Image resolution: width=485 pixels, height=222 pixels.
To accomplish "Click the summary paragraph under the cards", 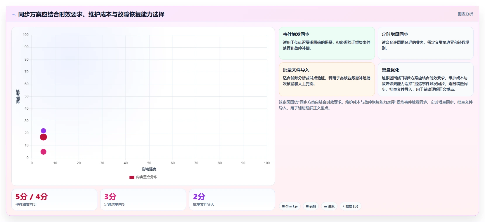I will click(x=376, y=105).
